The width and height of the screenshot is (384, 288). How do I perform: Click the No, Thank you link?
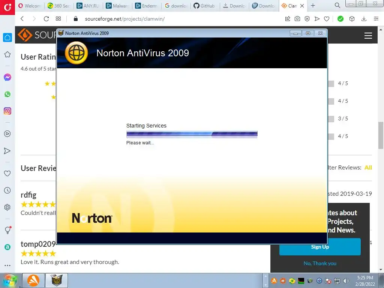320,263
